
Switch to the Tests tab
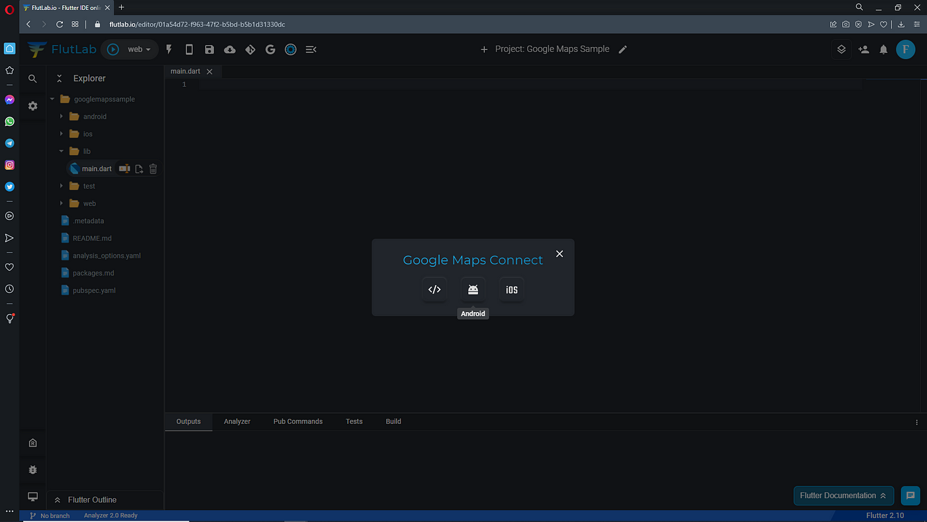click(354, 421)
